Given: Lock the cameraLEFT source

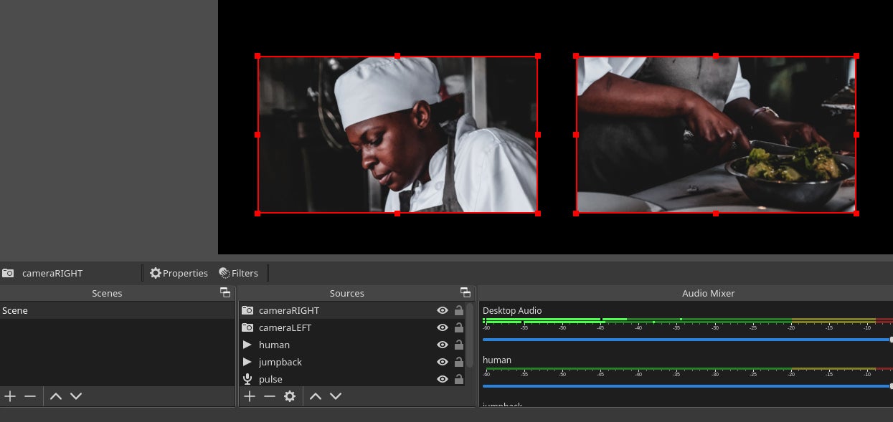Looking at the screenshot, I should pos(458,327).
